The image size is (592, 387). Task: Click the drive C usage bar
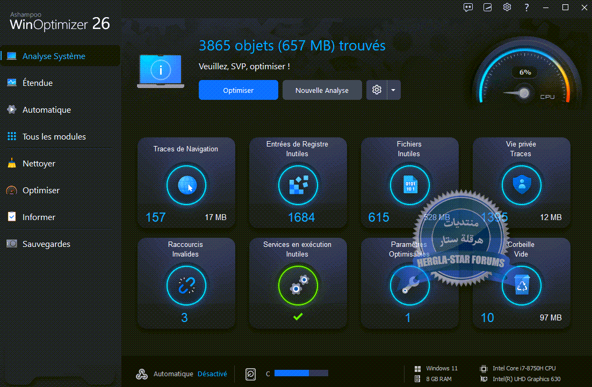(301, 373)
